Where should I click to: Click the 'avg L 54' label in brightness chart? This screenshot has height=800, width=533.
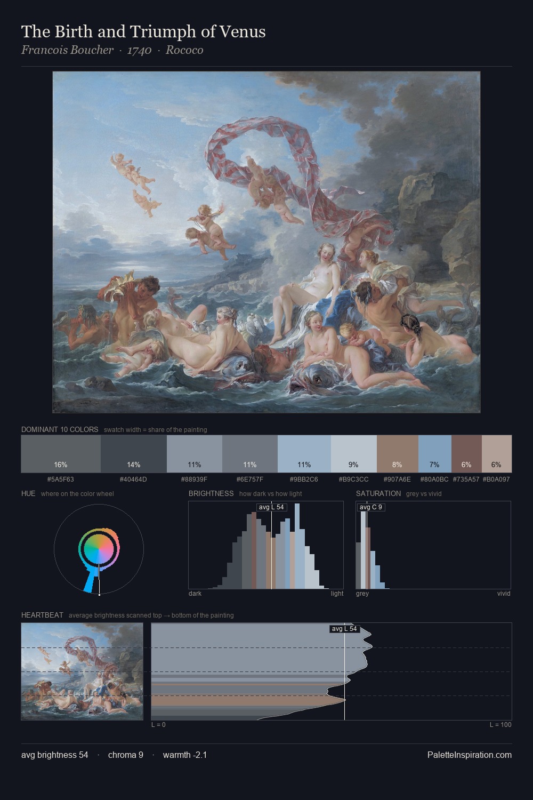point(271,507)
